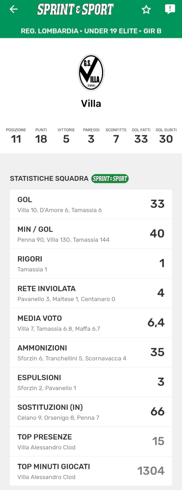Viewport: 182px width, 490px height.
Task: Open the MIN / GOL row
Action: coord(91,234)
